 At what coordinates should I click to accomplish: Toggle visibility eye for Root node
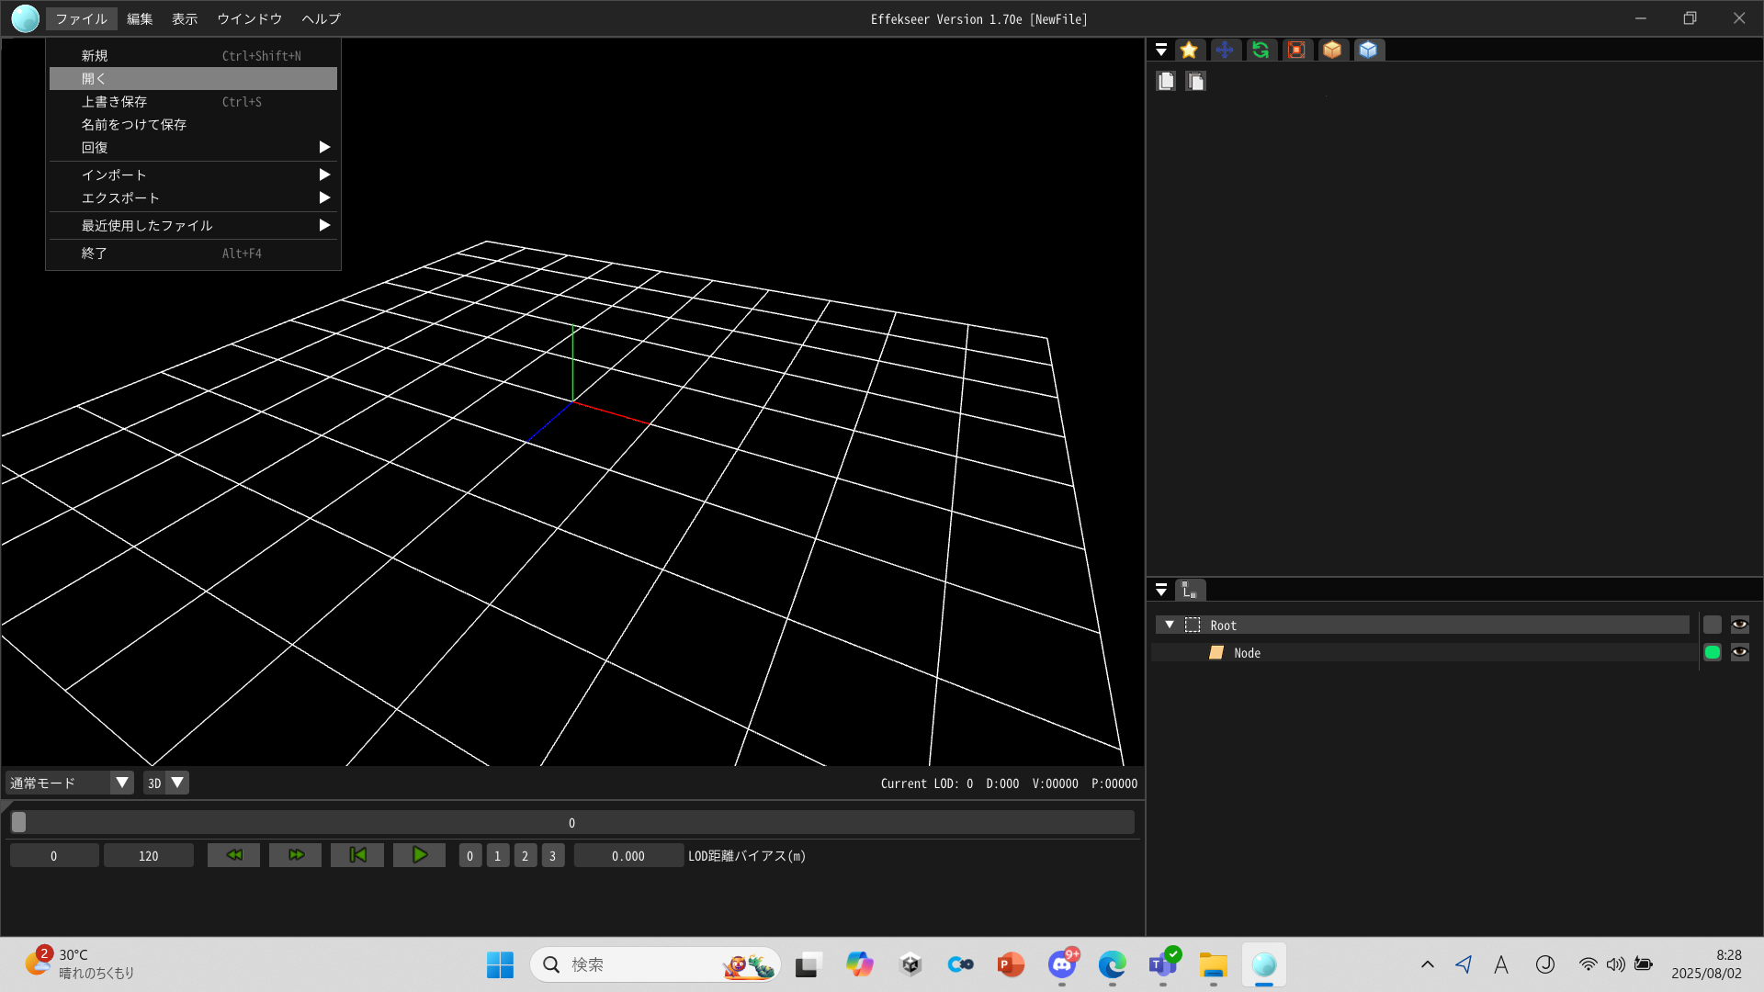1739,626
